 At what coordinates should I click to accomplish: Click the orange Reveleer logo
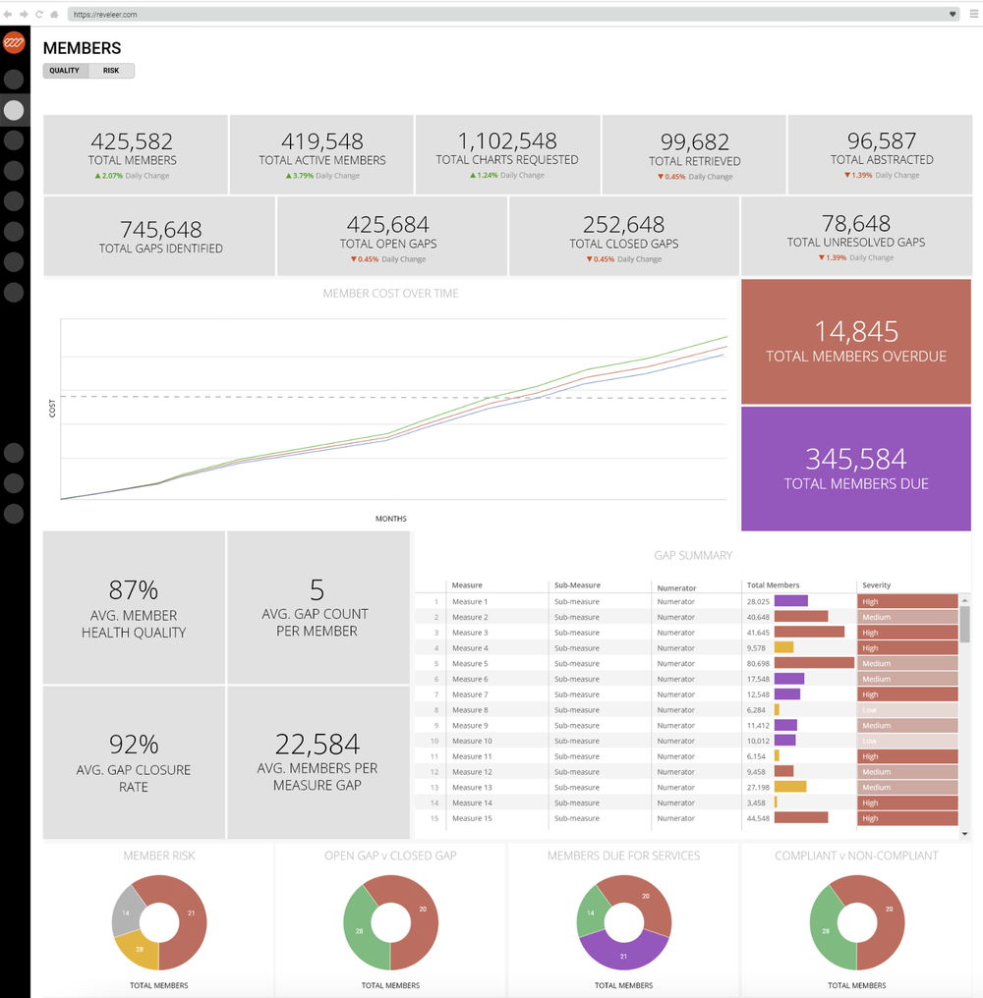pyautogui.click(x=14, y=43)
